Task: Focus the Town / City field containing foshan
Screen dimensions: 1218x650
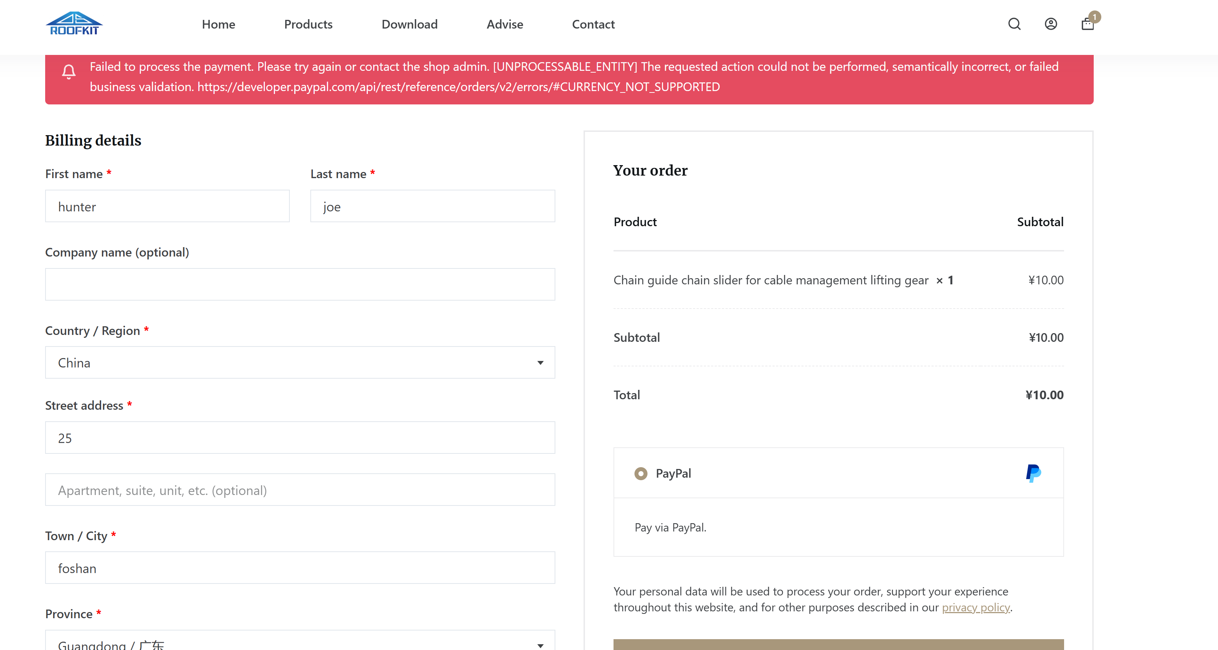Action: point(300,568)
